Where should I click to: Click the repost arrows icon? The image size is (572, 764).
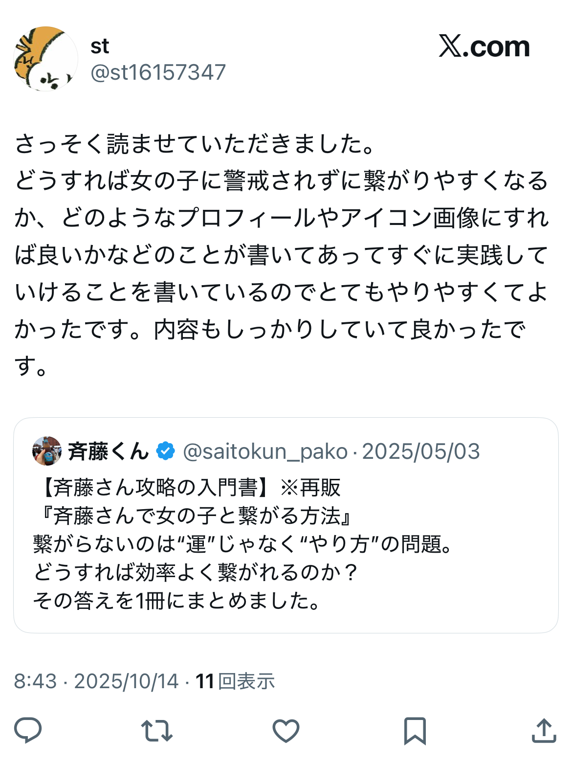tap(156, 730)
